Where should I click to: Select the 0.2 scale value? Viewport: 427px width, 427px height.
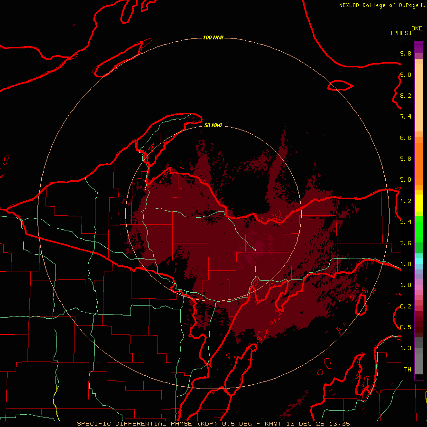pyautogui.click(x=406, y=306)
